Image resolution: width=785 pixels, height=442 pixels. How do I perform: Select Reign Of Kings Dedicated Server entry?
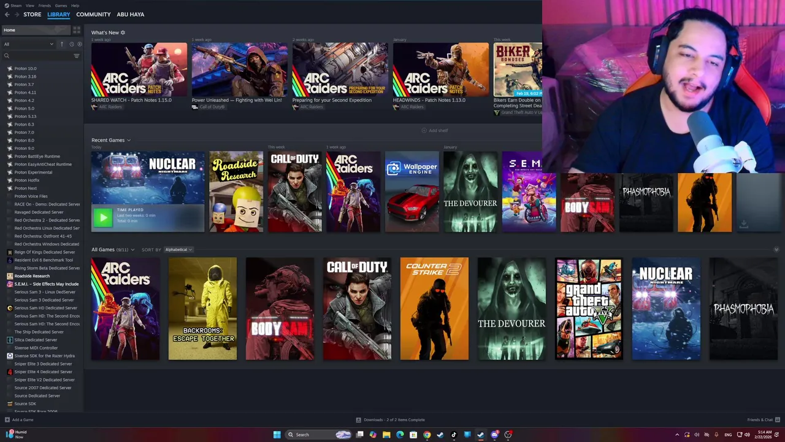[x=45, y=252]
